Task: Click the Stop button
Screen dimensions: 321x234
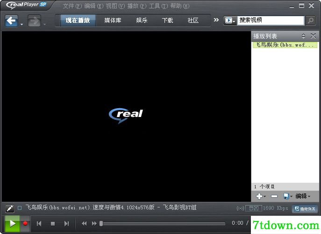Action: click(53, 224)
